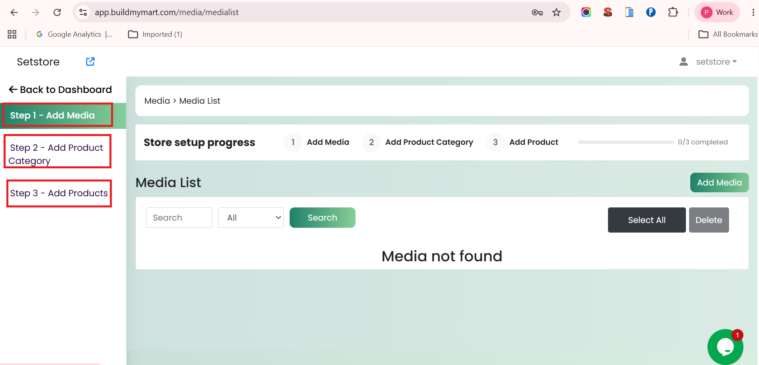Open All Bookmarks folder

pos(728,34)
